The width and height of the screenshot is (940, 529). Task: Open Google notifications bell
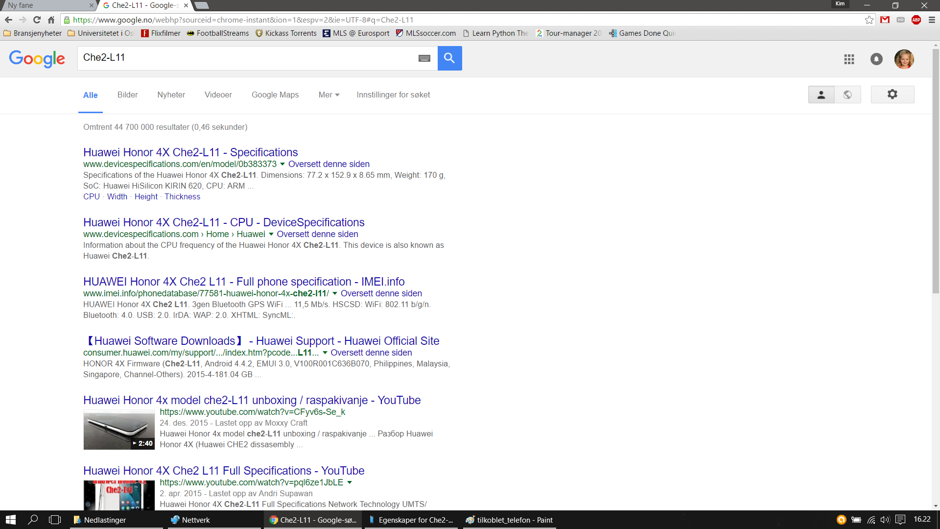coord(876,59)
